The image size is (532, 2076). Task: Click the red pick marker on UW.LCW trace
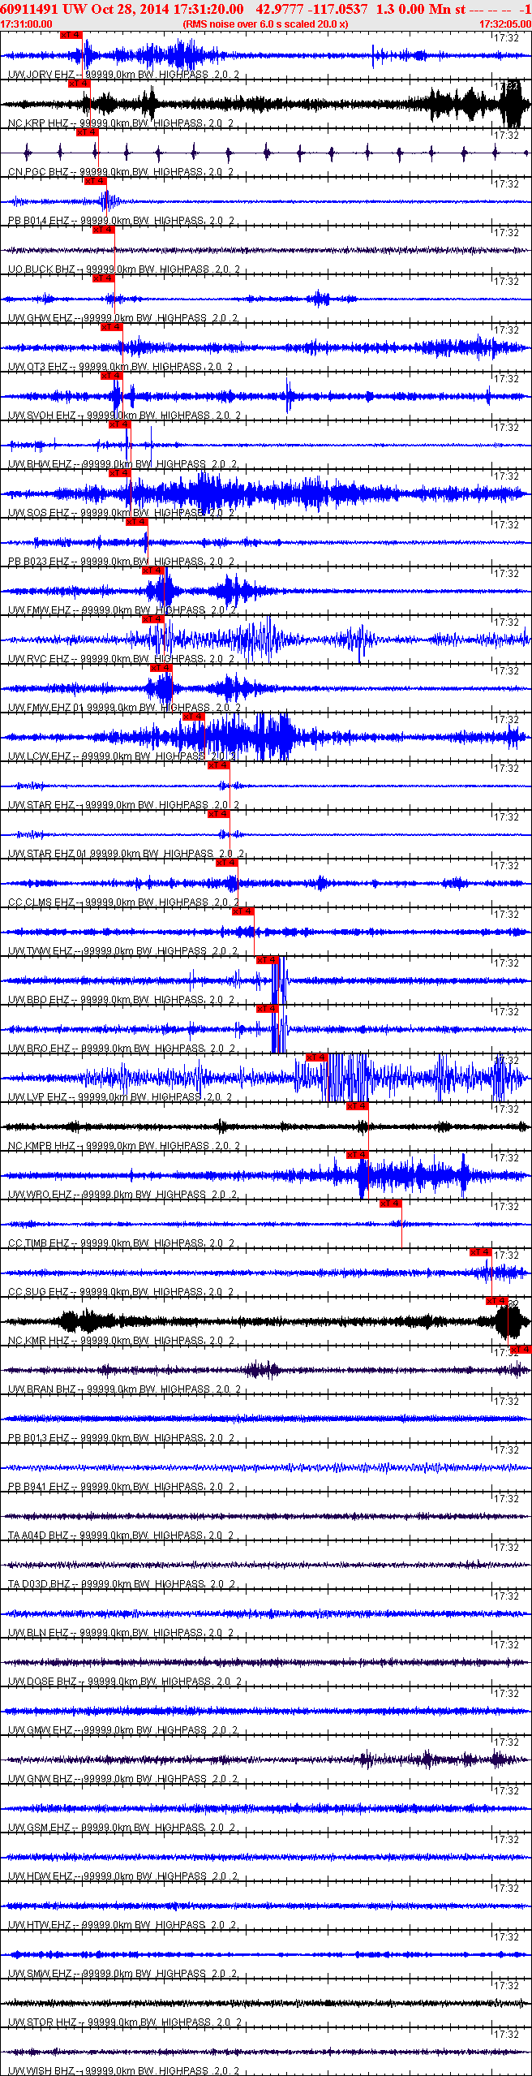195,717
